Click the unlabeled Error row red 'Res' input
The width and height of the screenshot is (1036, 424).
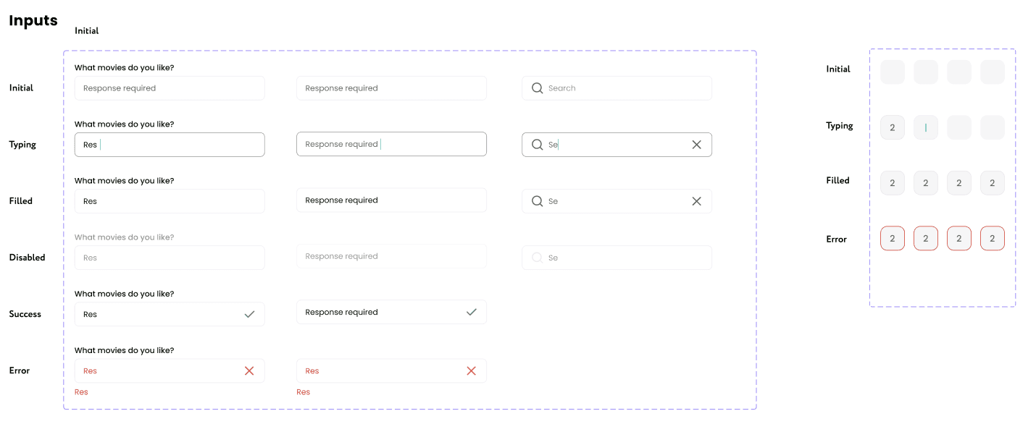click(391, 370)
